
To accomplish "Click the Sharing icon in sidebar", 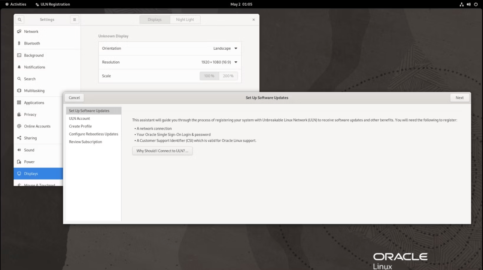I will coord(19,138).
